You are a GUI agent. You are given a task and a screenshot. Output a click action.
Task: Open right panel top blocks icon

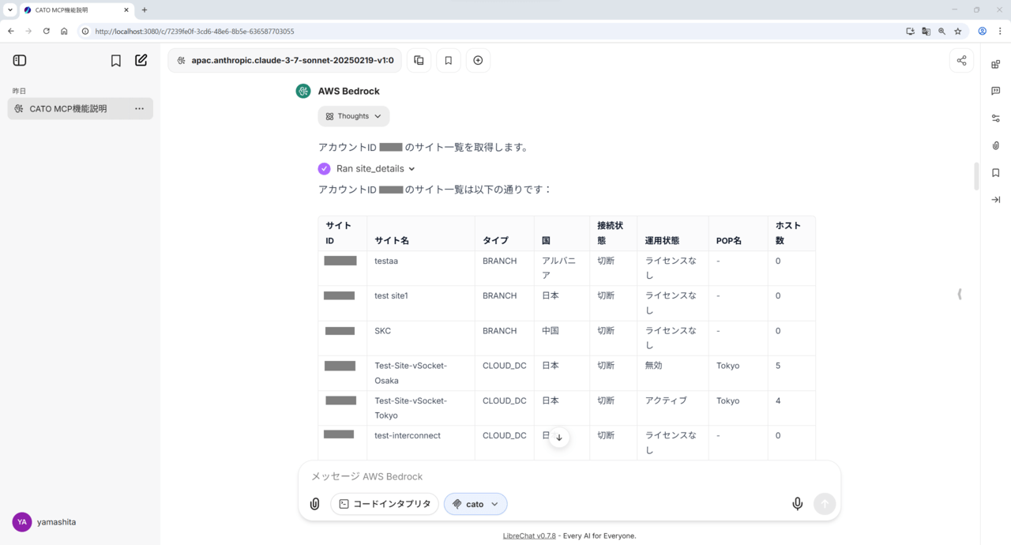(x=996, y=64)
